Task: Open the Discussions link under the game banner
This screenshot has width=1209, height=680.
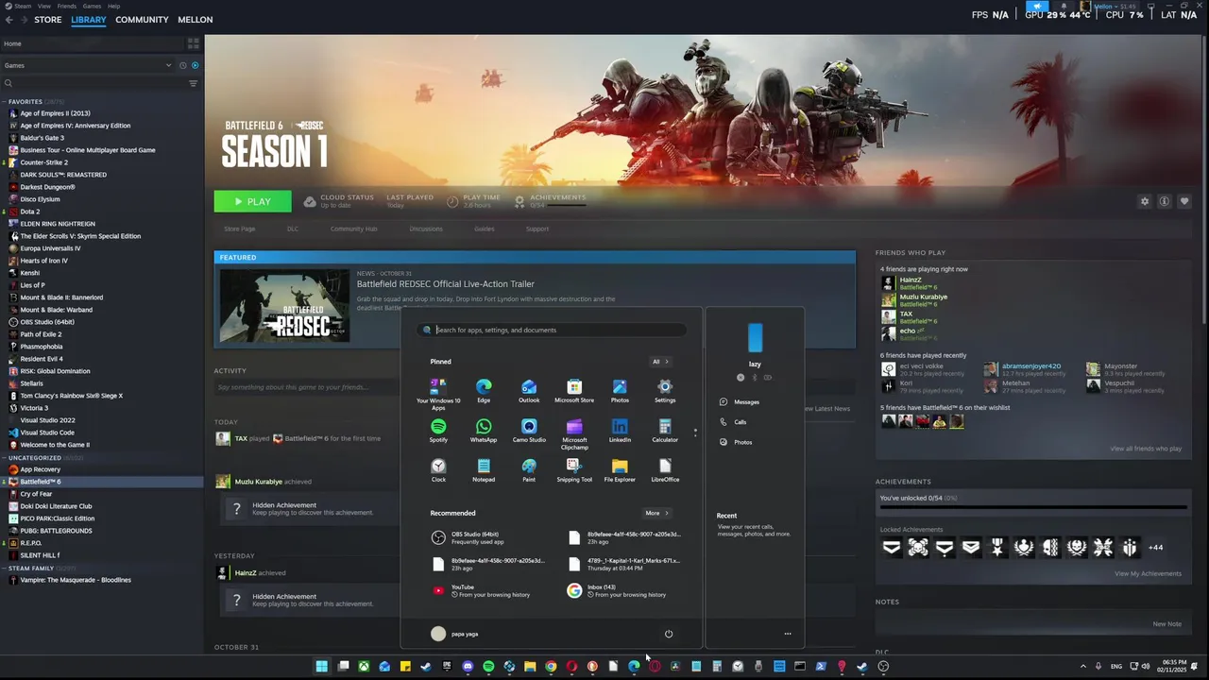Action: (426, 229)
